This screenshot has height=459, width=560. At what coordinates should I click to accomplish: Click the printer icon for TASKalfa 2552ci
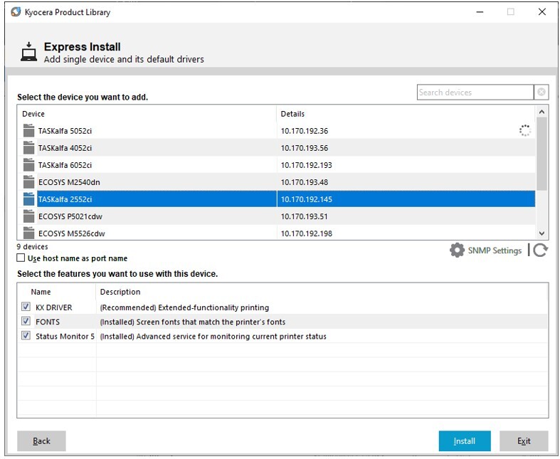[x=28, y=199]
